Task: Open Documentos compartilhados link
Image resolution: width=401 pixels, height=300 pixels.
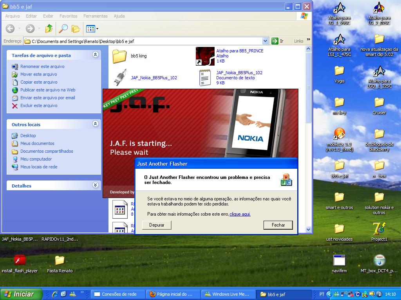Action: (x=47, y=151)
